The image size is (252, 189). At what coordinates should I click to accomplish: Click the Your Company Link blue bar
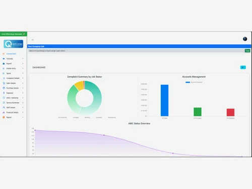[139, 46]
